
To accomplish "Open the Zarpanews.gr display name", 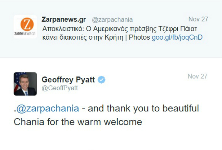I will (x=64, y=19).
